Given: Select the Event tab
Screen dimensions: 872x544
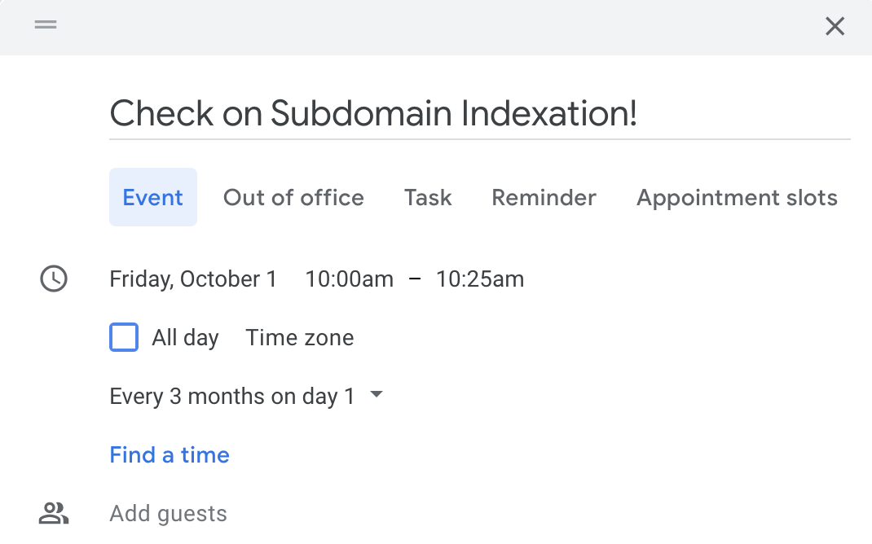Looking at the screenshot, I should pyautogui.click(x=153, y=198).
